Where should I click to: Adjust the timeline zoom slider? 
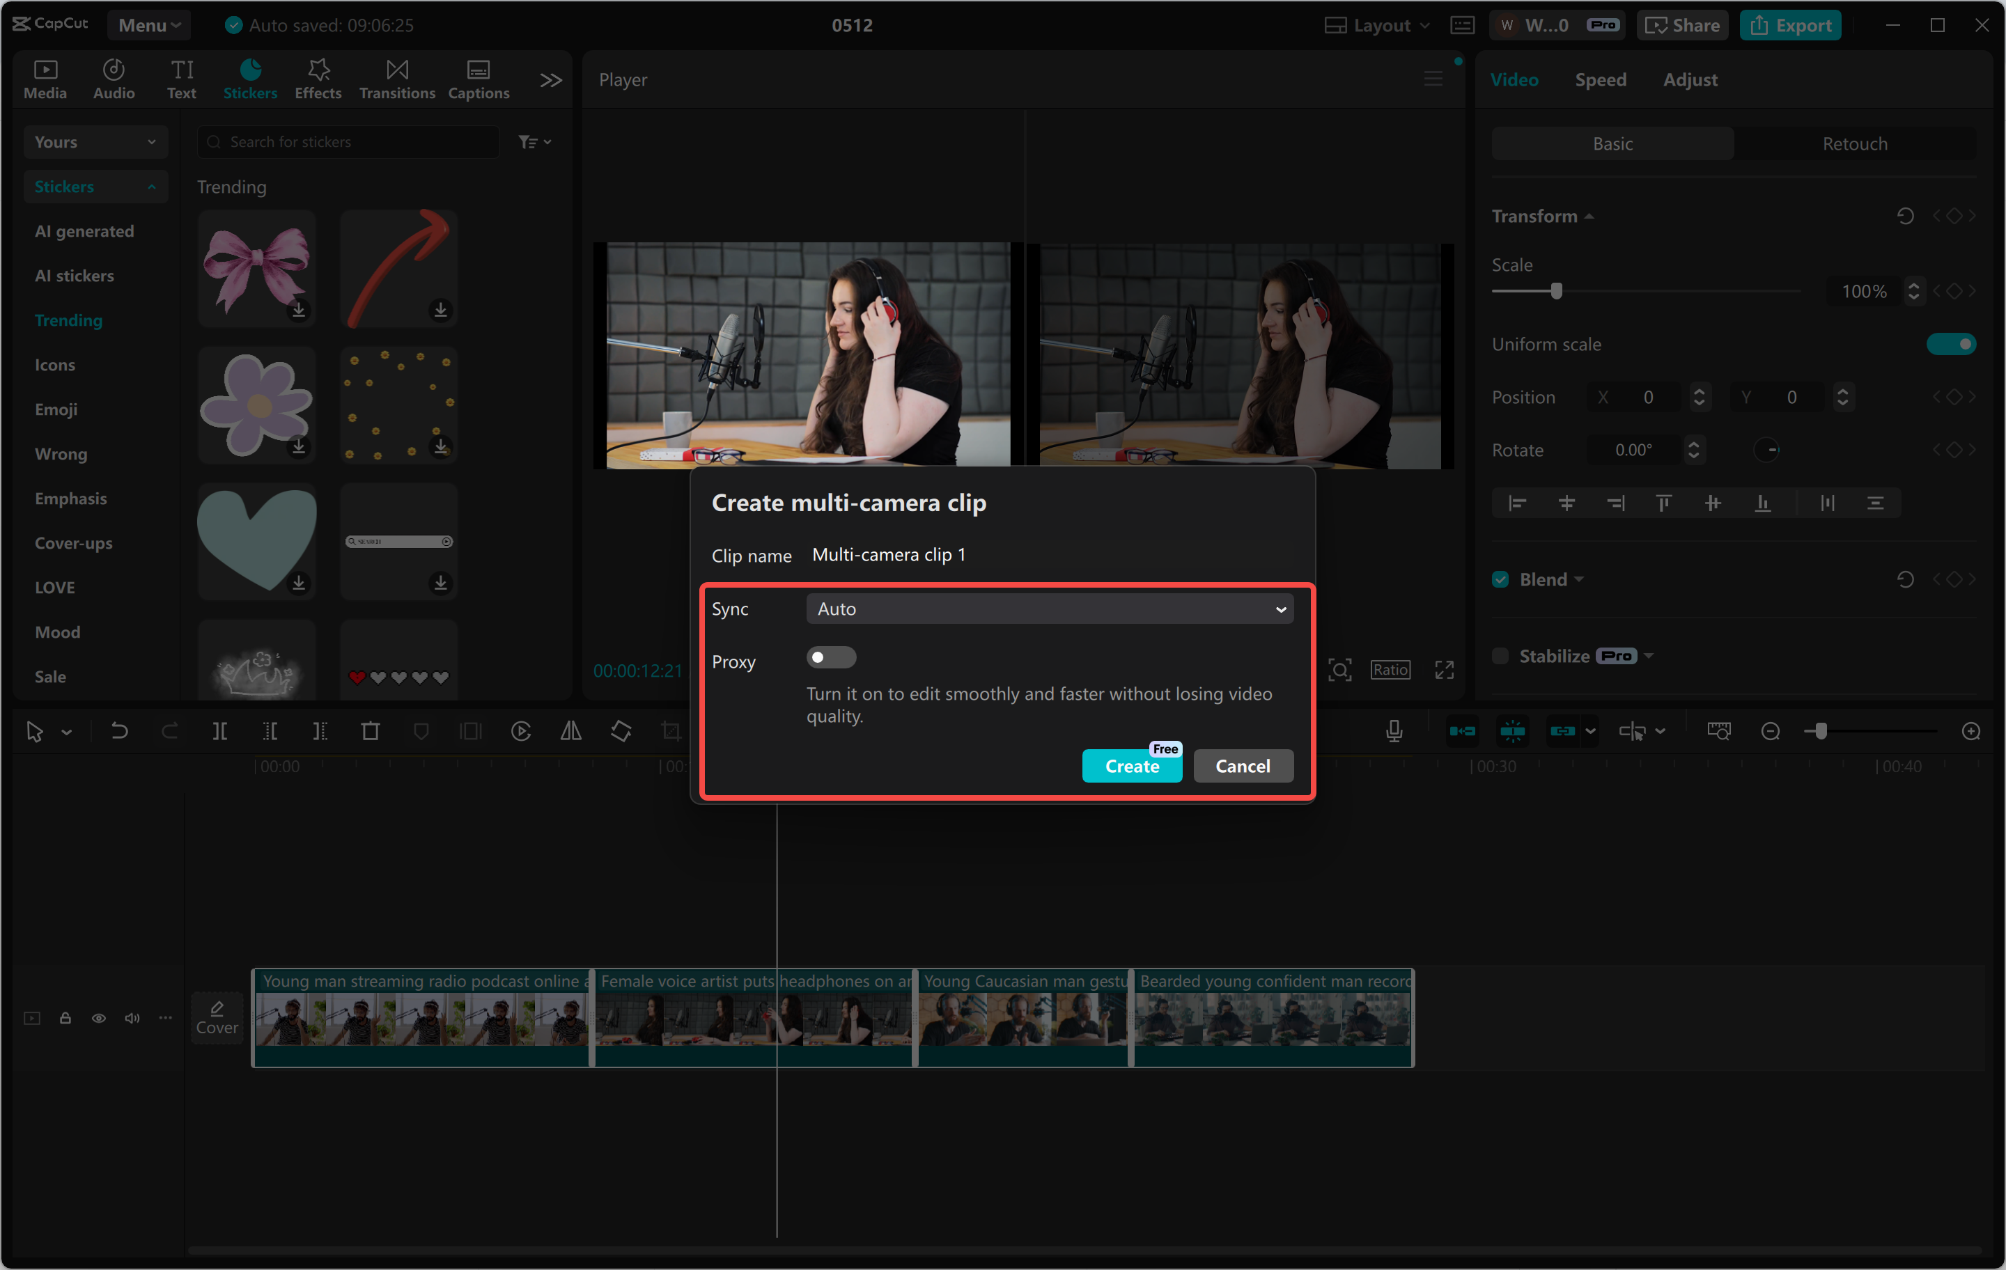pyautogui.click(x=1820, y=731)
